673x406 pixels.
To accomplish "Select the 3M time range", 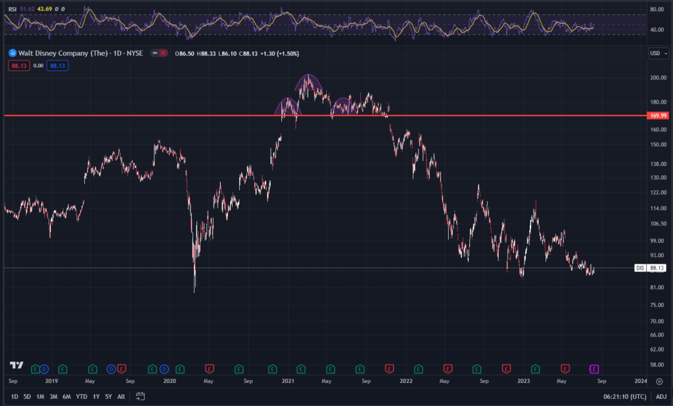I will coord(53,397).
